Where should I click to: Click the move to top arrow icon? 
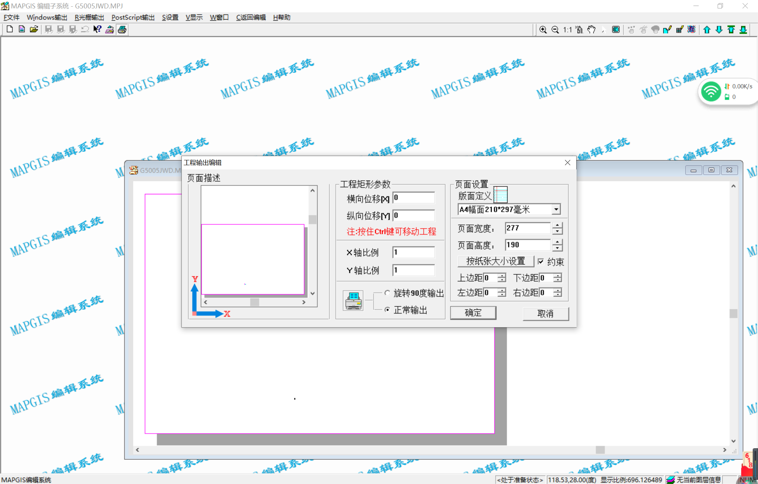(731, 30)
